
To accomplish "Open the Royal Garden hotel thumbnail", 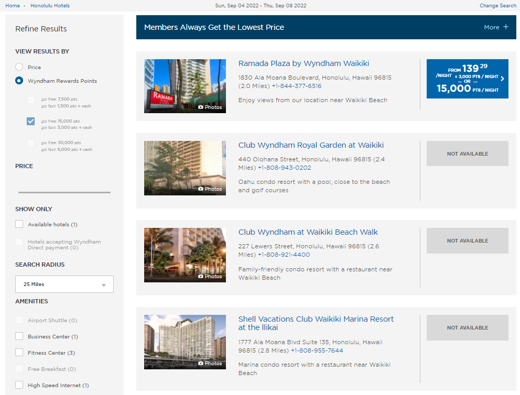I will click(x=185, y=168).
